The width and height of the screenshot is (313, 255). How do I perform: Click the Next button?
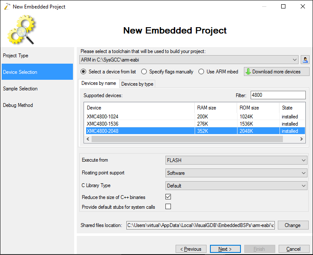(225, 249)
